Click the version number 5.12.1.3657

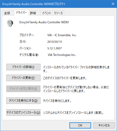point(55,48)
